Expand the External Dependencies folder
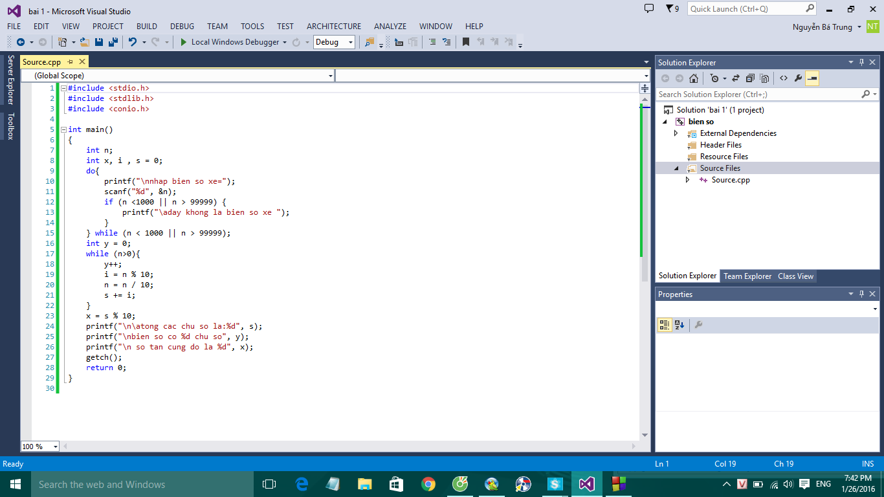884x497 pixels. point(677,133)
